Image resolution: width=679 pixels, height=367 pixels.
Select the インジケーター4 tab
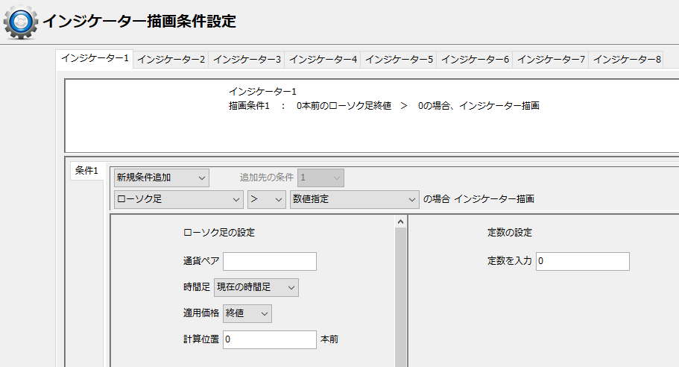323,59
